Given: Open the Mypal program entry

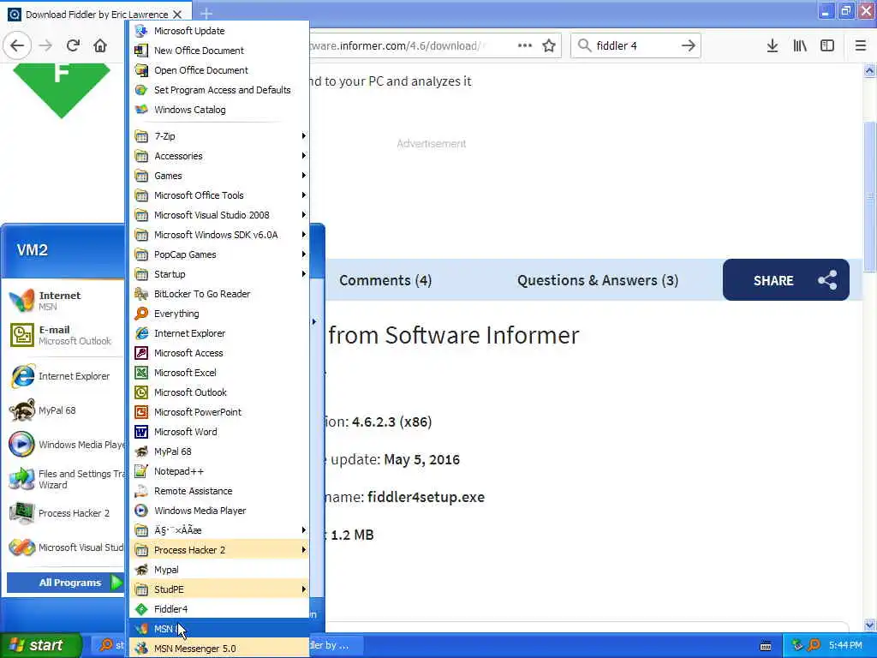Looking at the screenshot, I should pos(219,570).
